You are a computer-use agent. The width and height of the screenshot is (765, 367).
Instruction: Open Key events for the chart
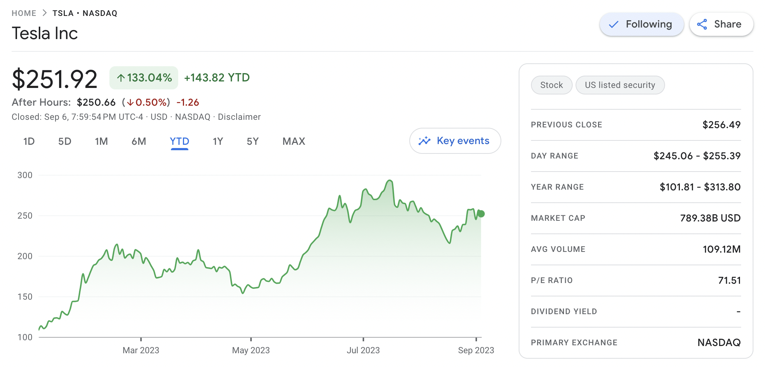pos(455,141)
